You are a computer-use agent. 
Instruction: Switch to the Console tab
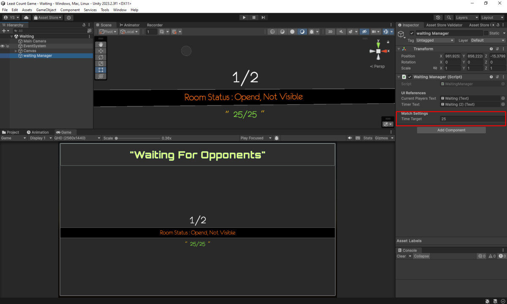tap(408, 250)
